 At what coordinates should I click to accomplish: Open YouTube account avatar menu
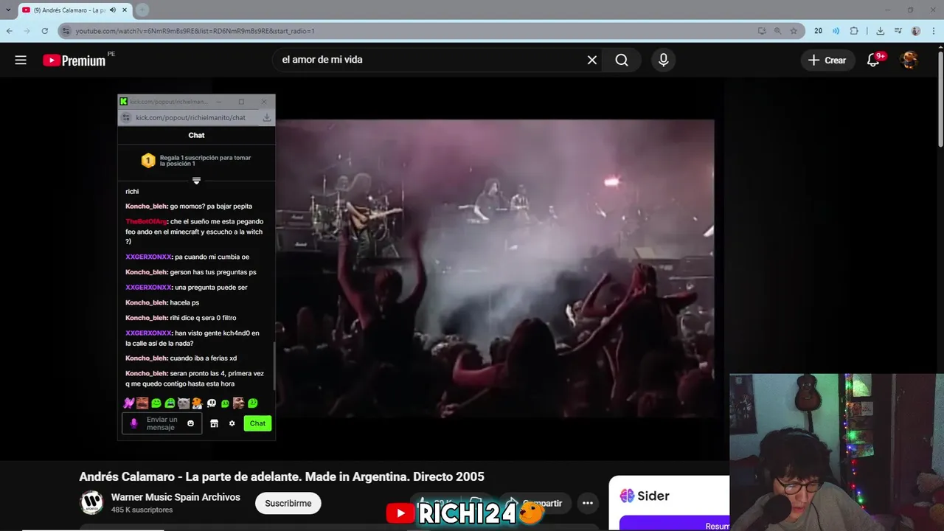[909, 60]
